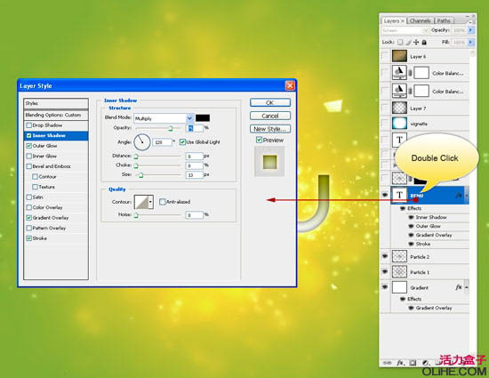Enable the Drop Shadow checkbox
This screenshot has width=489, height=378.
pyautogui.click(x=29, y=125)
